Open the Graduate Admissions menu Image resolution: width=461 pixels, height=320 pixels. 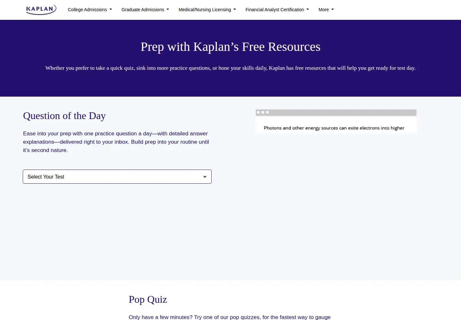[145, 10]
